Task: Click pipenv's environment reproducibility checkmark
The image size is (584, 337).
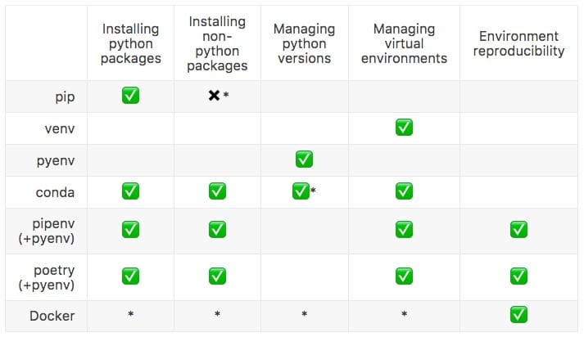Action: (518, 230)
